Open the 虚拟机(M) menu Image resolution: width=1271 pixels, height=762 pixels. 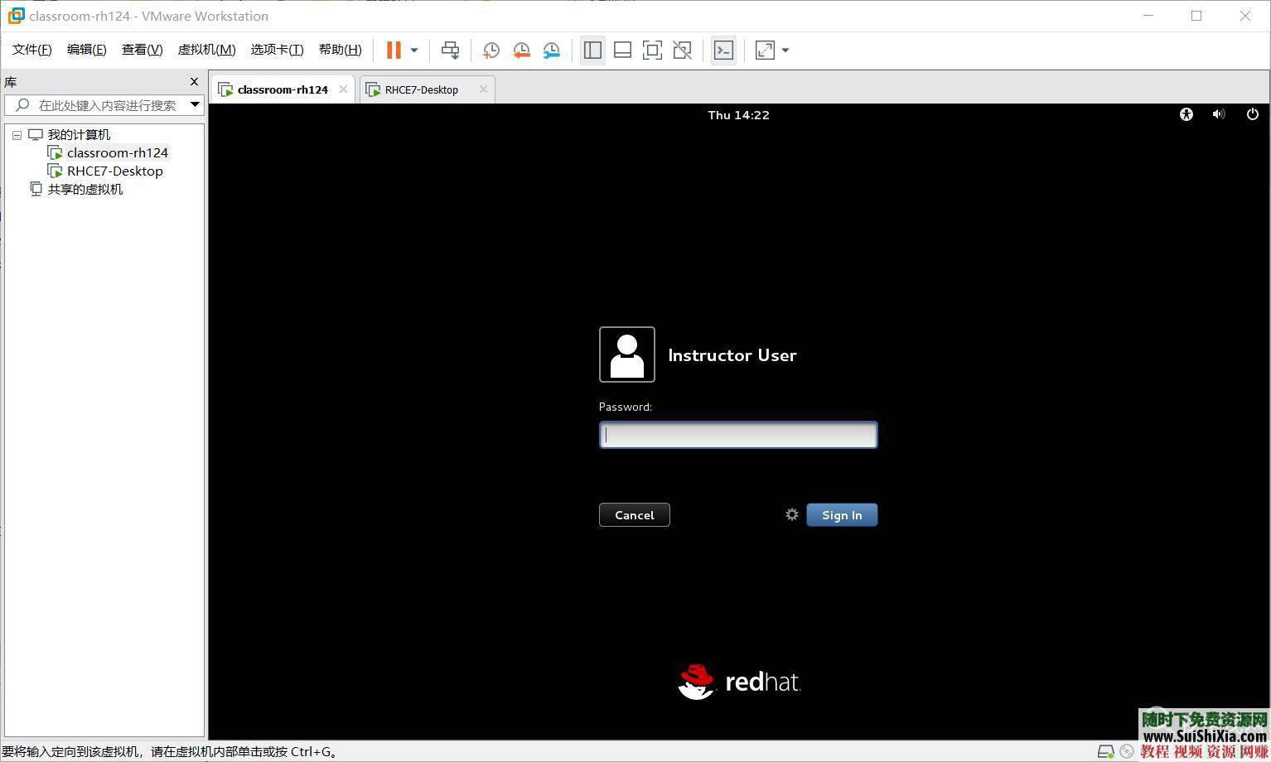point(206,49)
